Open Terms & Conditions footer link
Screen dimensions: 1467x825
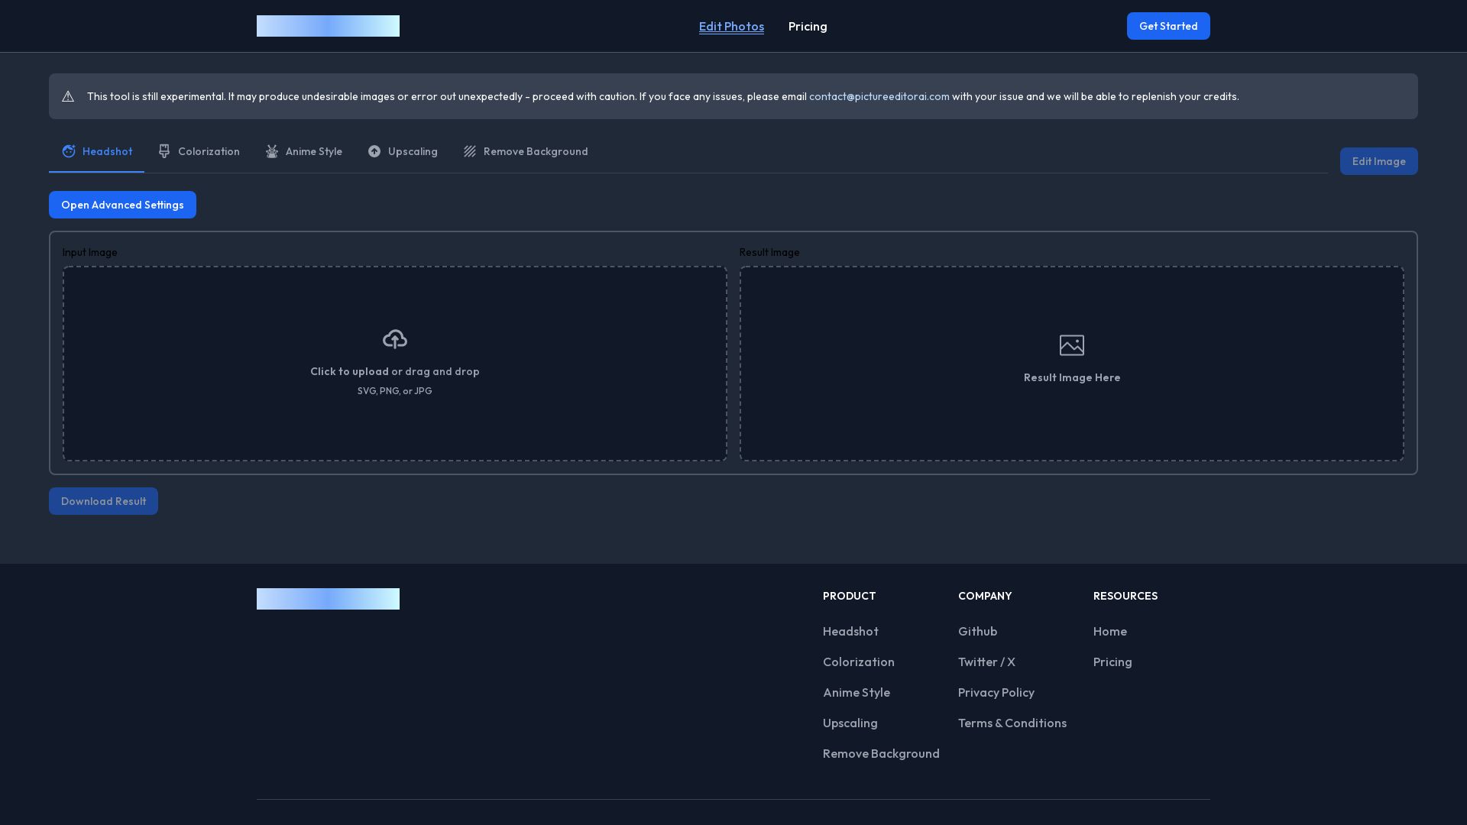[1012, 723]
